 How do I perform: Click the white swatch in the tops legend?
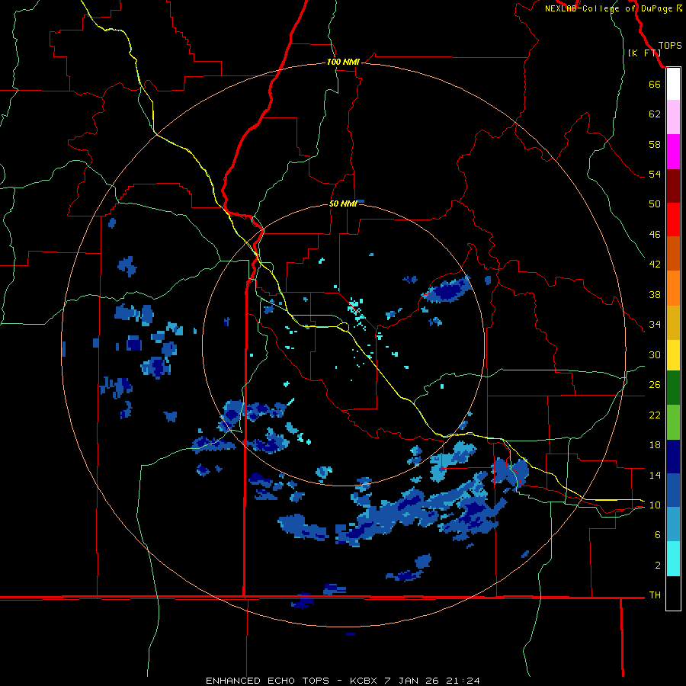click(x=673, y=85)
